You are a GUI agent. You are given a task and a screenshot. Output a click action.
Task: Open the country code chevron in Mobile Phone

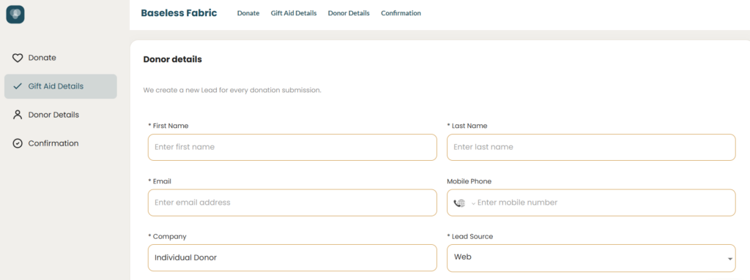[473, 203]
